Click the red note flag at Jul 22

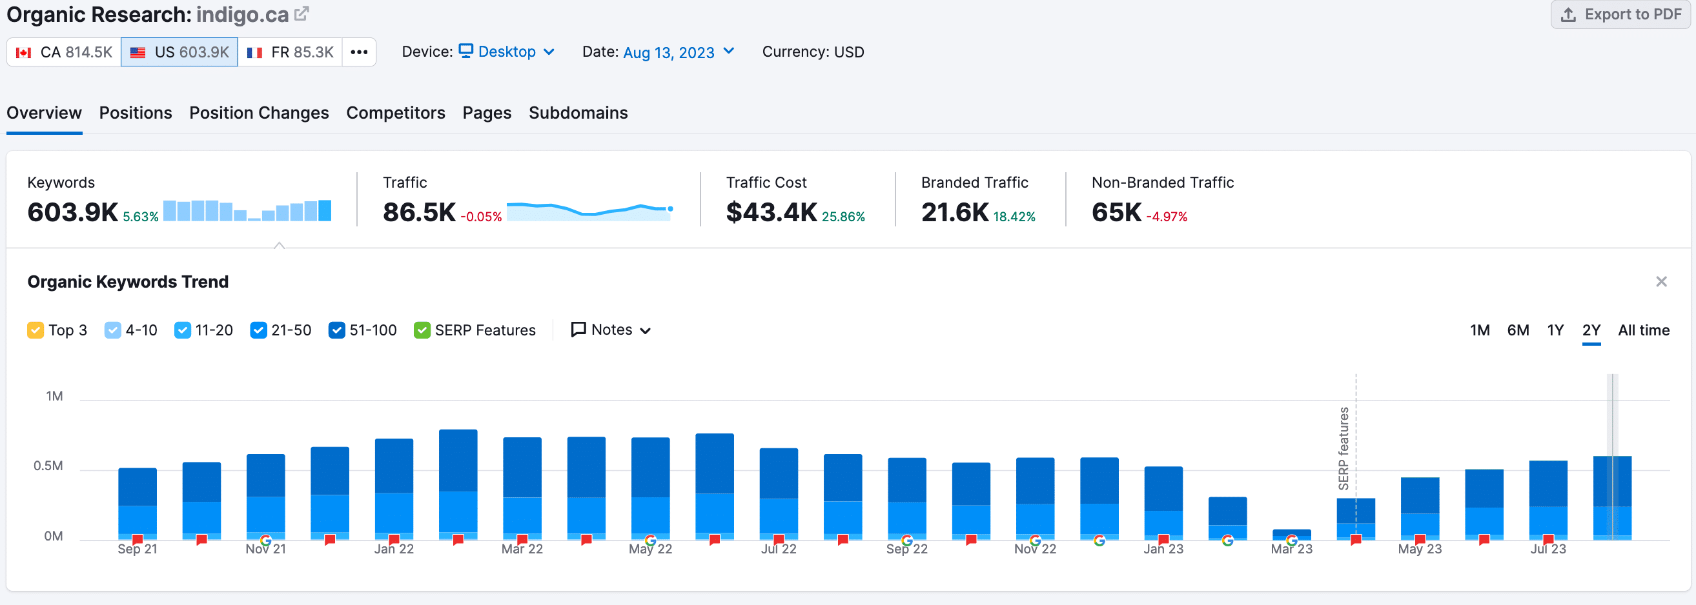pyautogui.click(x=779, y=540)
